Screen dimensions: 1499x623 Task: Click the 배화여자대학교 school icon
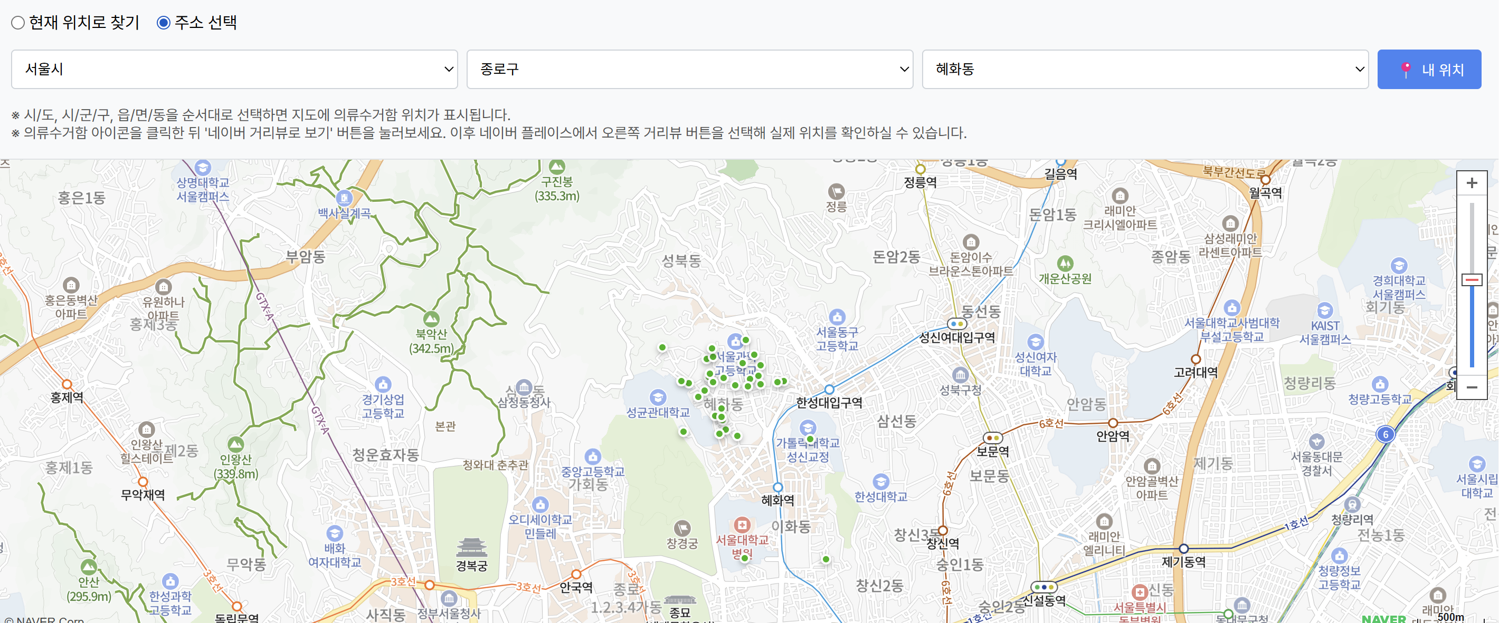click(x=335, y=533)
